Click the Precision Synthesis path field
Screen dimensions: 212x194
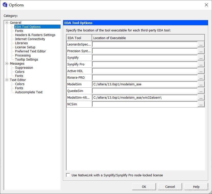(x=145, y=51)
